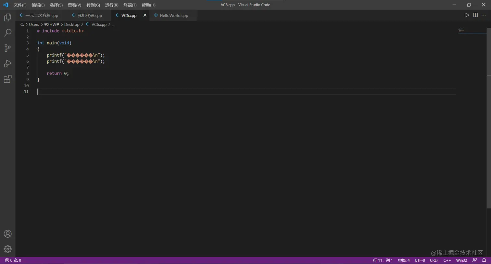Viewport: 491px width, 264px height.
Task: Close the VC6.cpp tab
Action: pos(145,15)
